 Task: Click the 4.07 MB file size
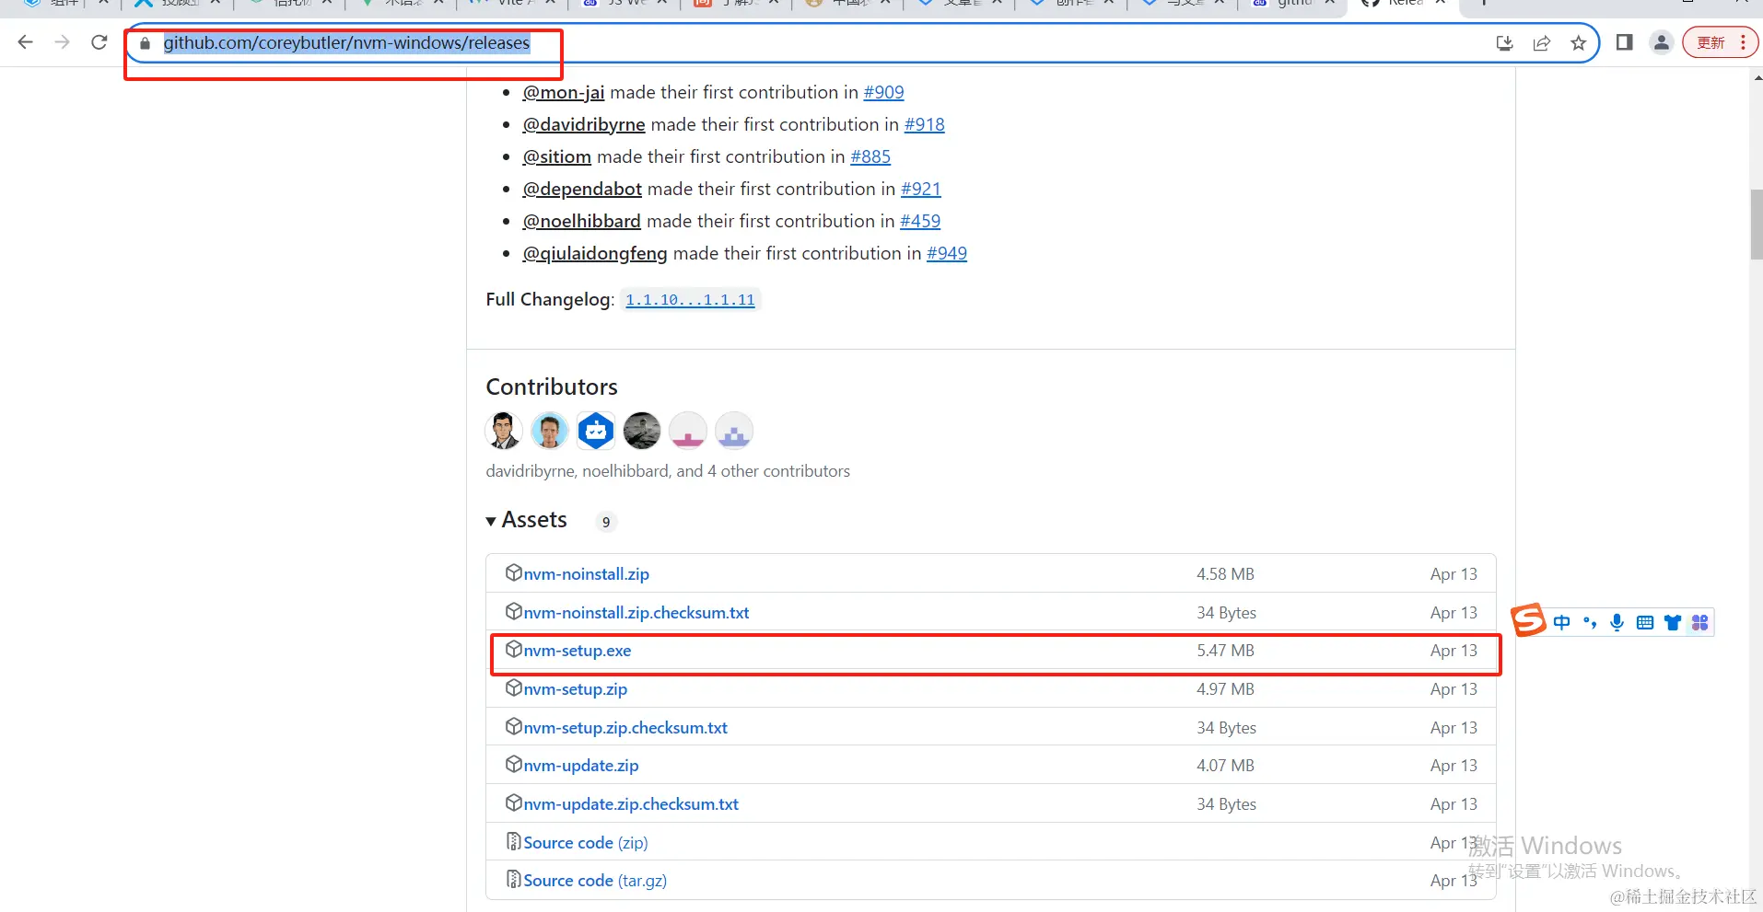(1225, 766)
